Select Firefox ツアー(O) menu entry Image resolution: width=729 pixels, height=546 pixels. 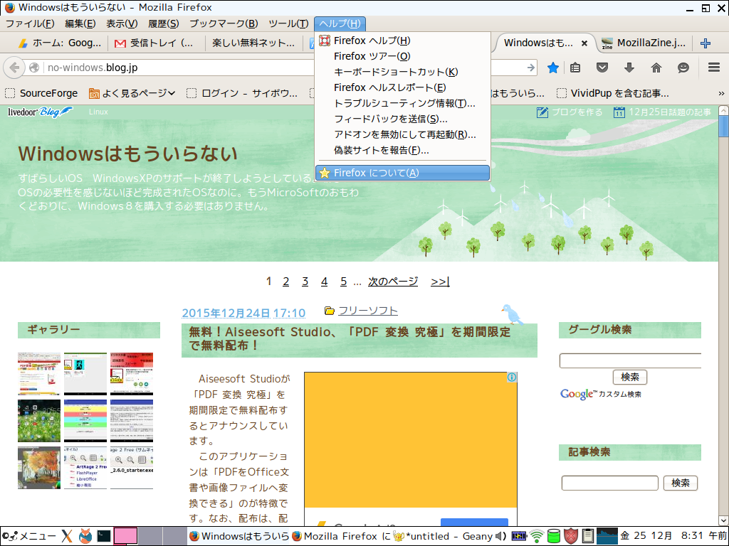pyautogui.click(x=403, y=56)
